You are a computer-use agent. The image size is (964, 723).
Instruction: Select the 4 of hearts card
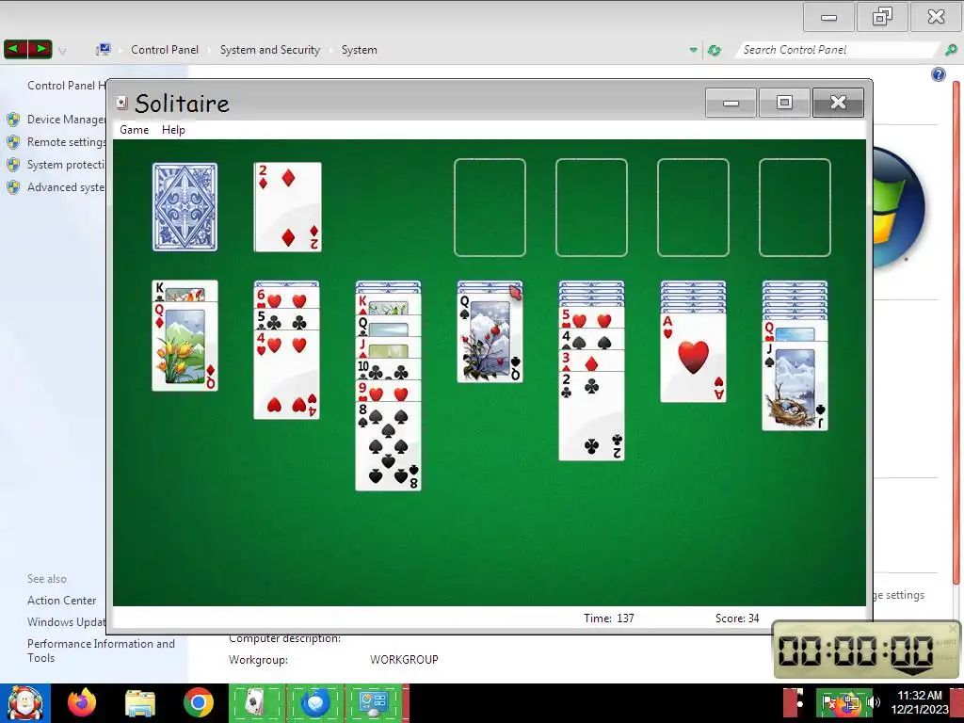point(286,375)
